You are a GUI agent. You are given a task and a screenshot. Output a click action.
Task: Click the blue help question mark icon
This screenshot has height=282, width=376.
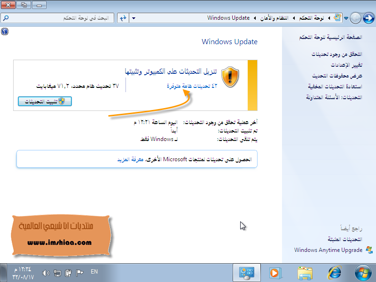[x=5, y=31]
